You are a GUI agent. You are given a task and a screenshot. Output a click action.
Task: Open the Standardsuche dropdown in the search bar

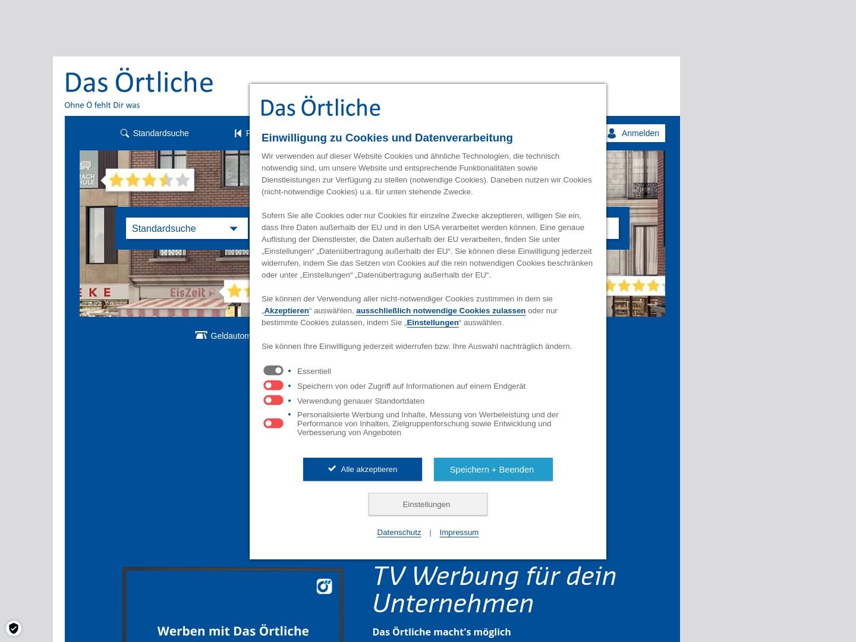187,228
